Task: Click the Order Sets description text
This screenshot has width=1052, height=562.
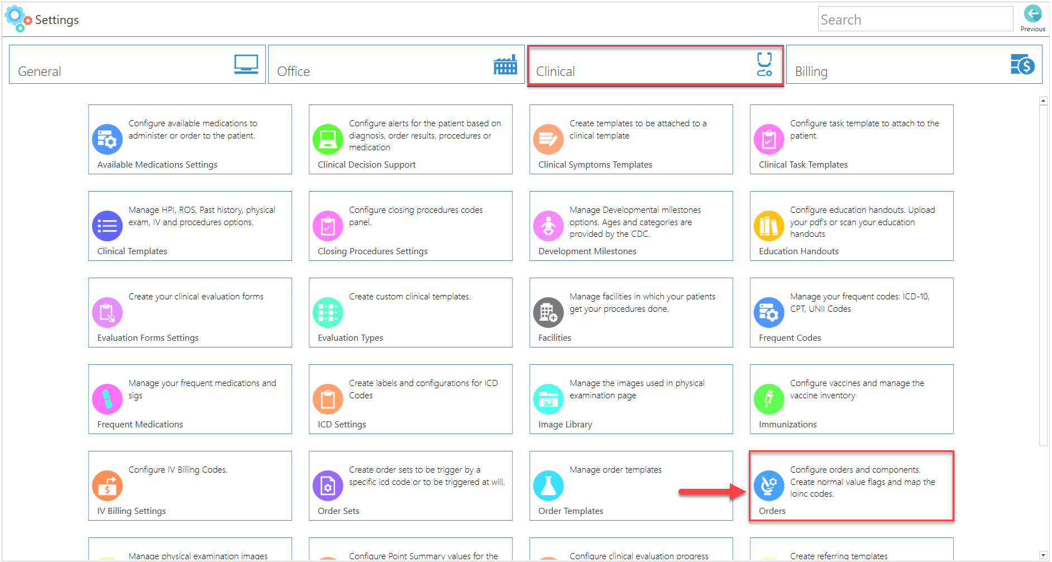Action: pos(427,476)
